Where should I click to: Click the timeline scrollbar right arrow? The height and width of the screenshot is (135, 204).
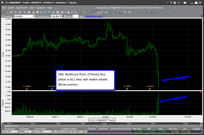(202, 124)
